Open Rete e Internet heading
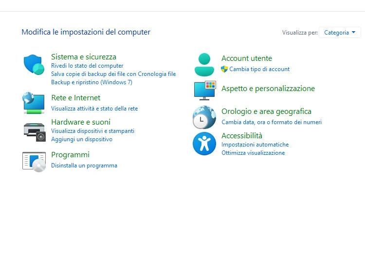 [75, 98]
